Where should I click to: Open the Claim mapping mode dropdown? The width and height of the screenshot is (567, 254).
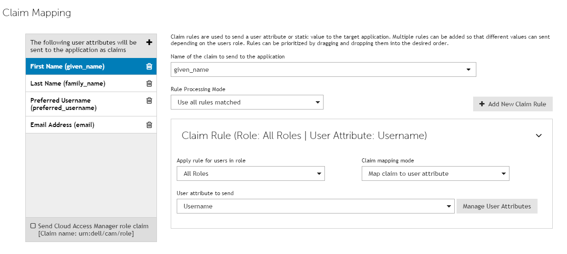[435, 173]
